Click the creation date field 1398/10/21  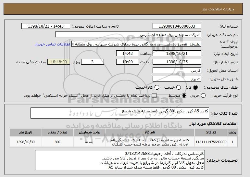177,53
